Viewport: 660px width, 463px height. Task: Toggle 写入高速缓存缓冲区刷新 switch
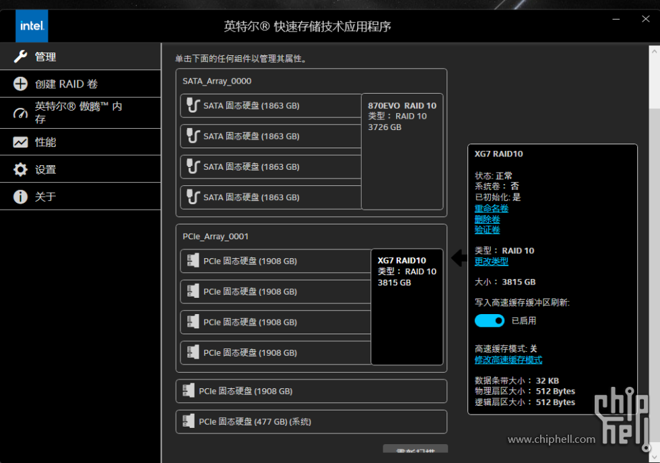(x=490, y=321)
